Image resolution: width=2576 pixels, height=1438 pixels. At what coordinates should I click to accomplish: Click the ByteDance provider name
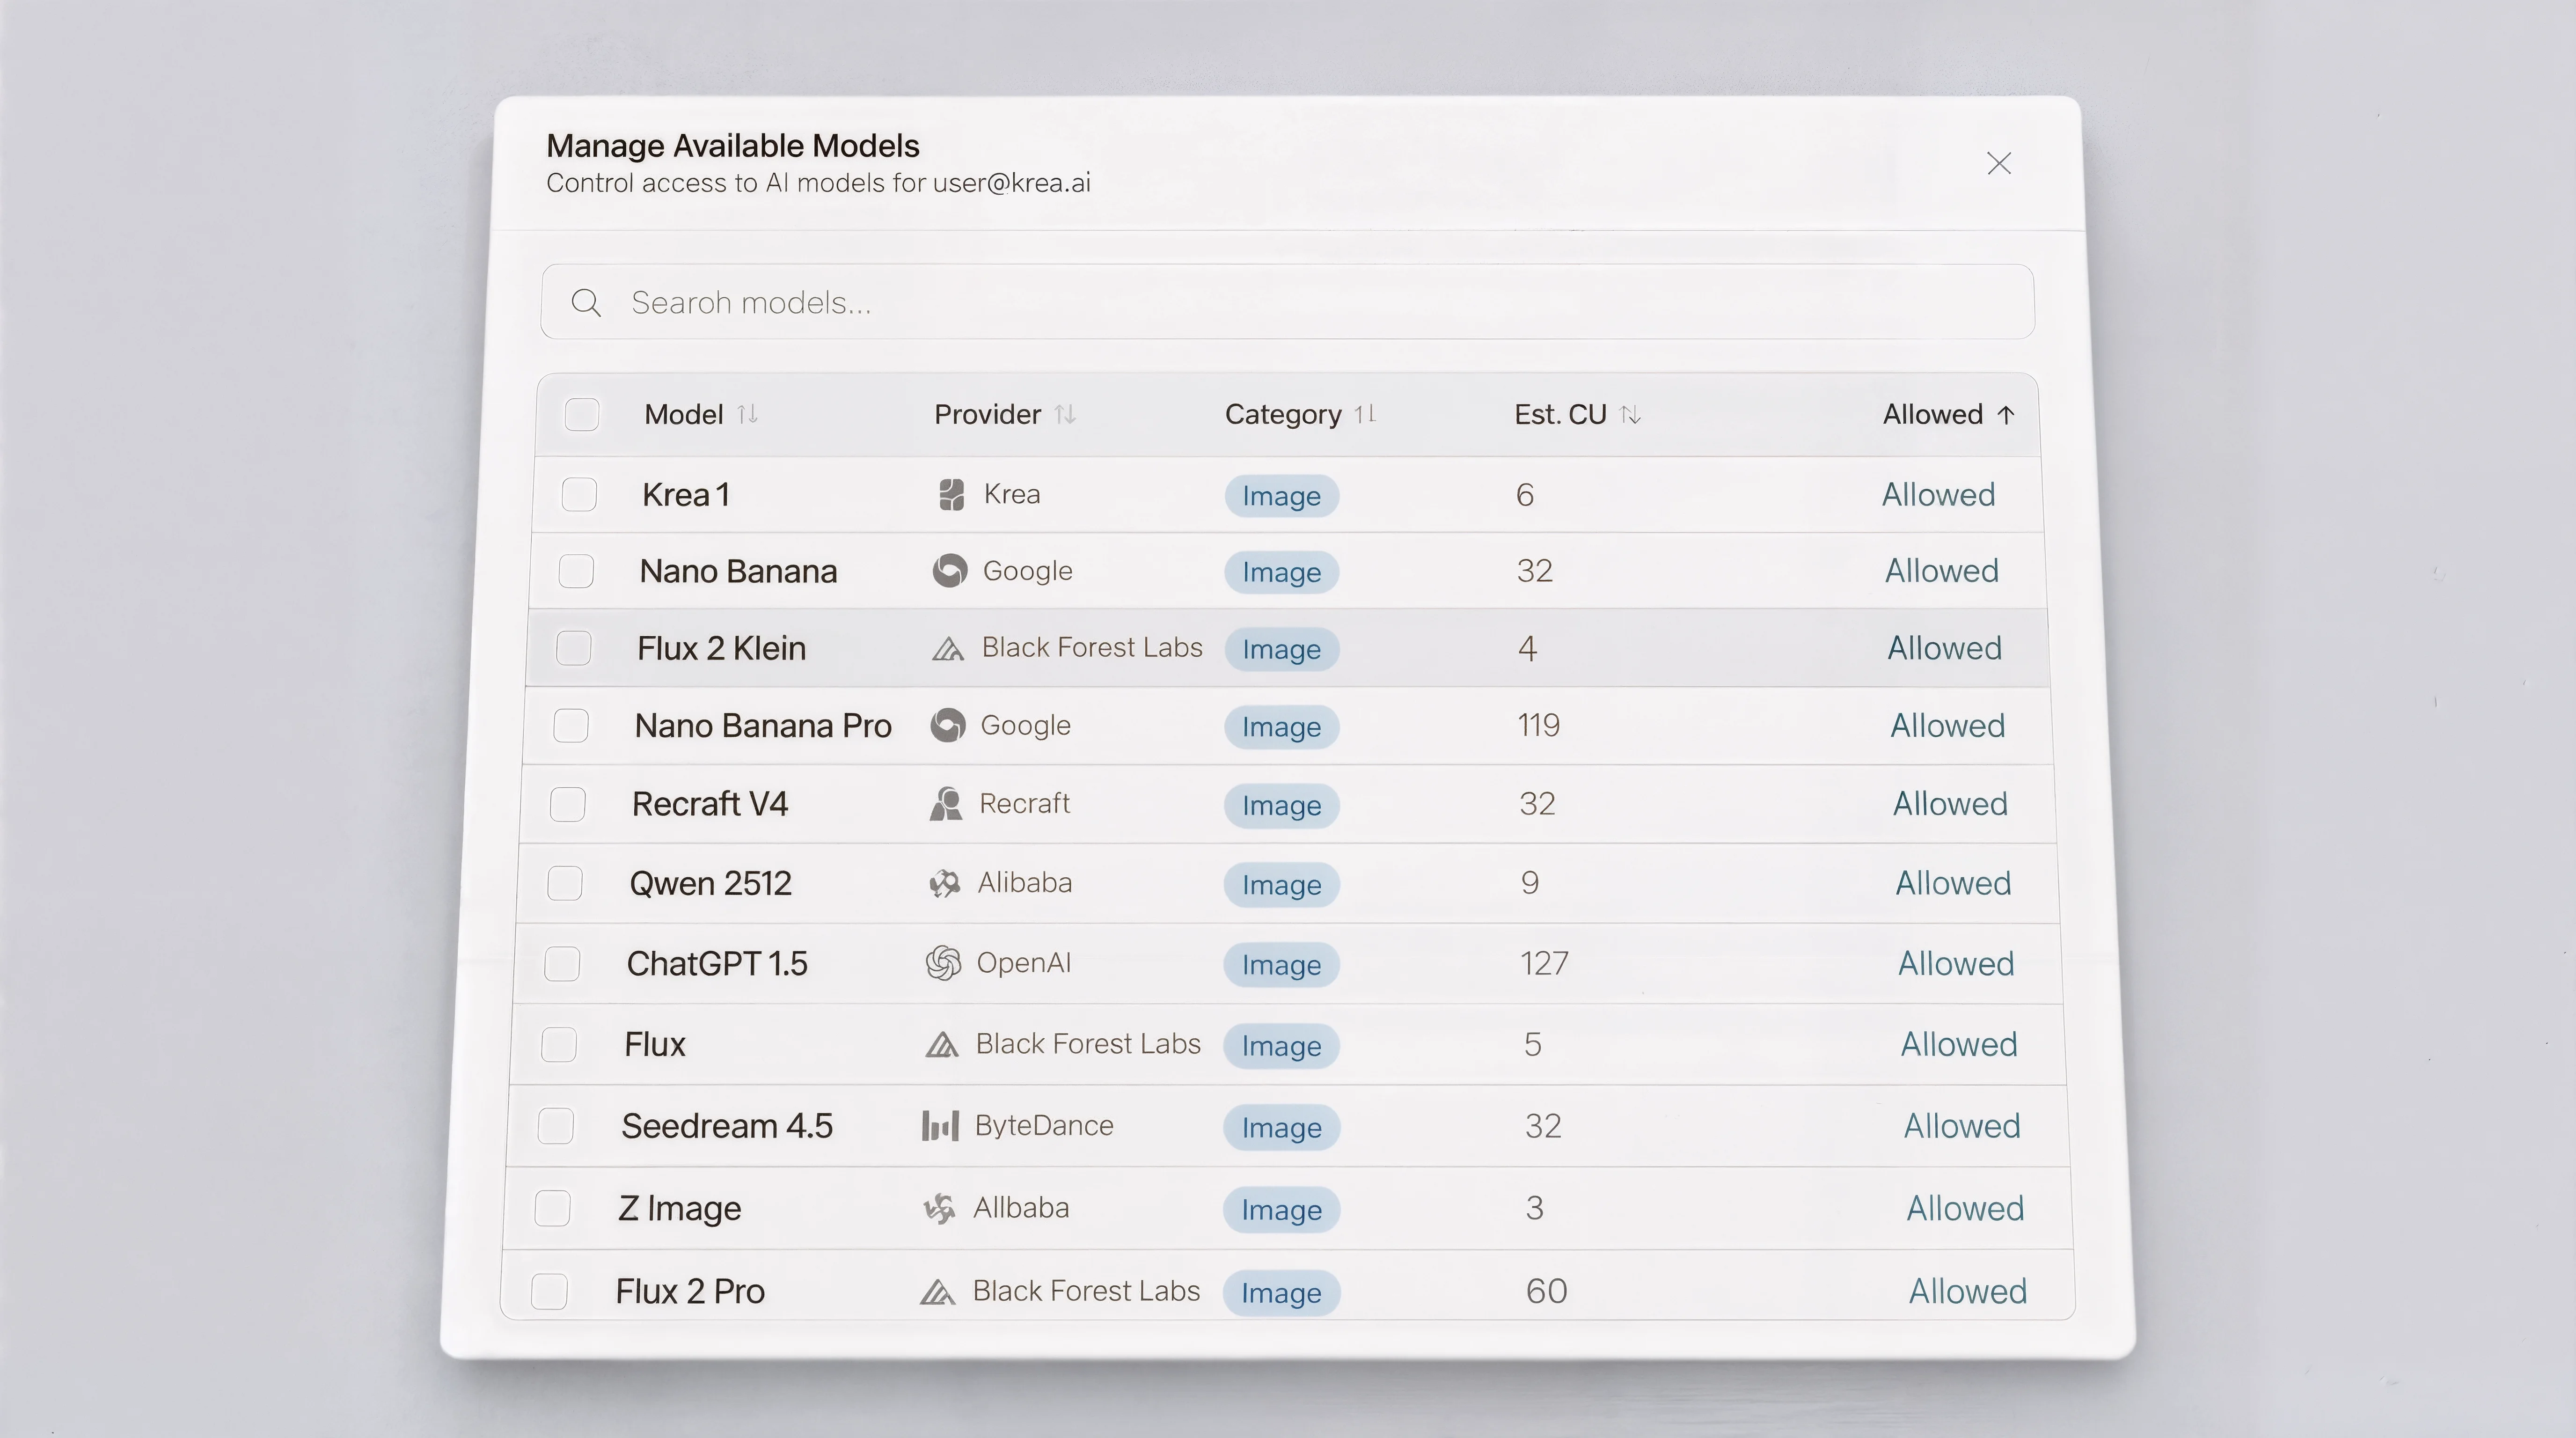(1044, 1126)
